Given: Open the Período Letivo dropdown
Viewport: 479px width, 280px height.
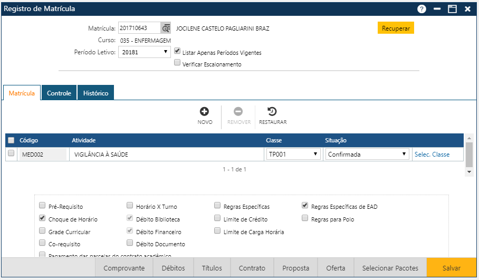Looking at the screenshot, I should 144,52.
